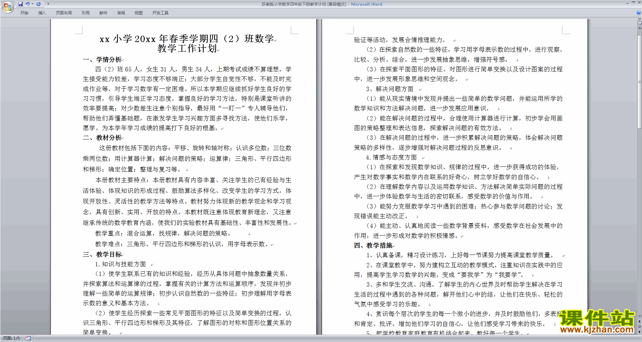
Task: Open the 插入 (Insert) ribbon tab
Action: [x=42, y=13]
